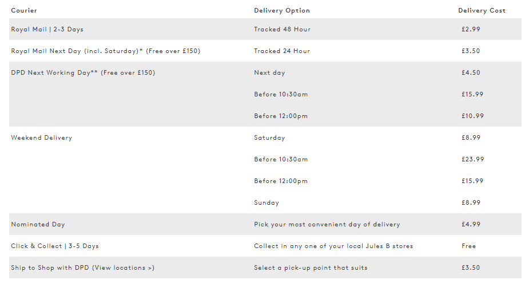Viewport: 529px width, 284px height.
Task: Click the Courier column header
Action: [24, 10]
